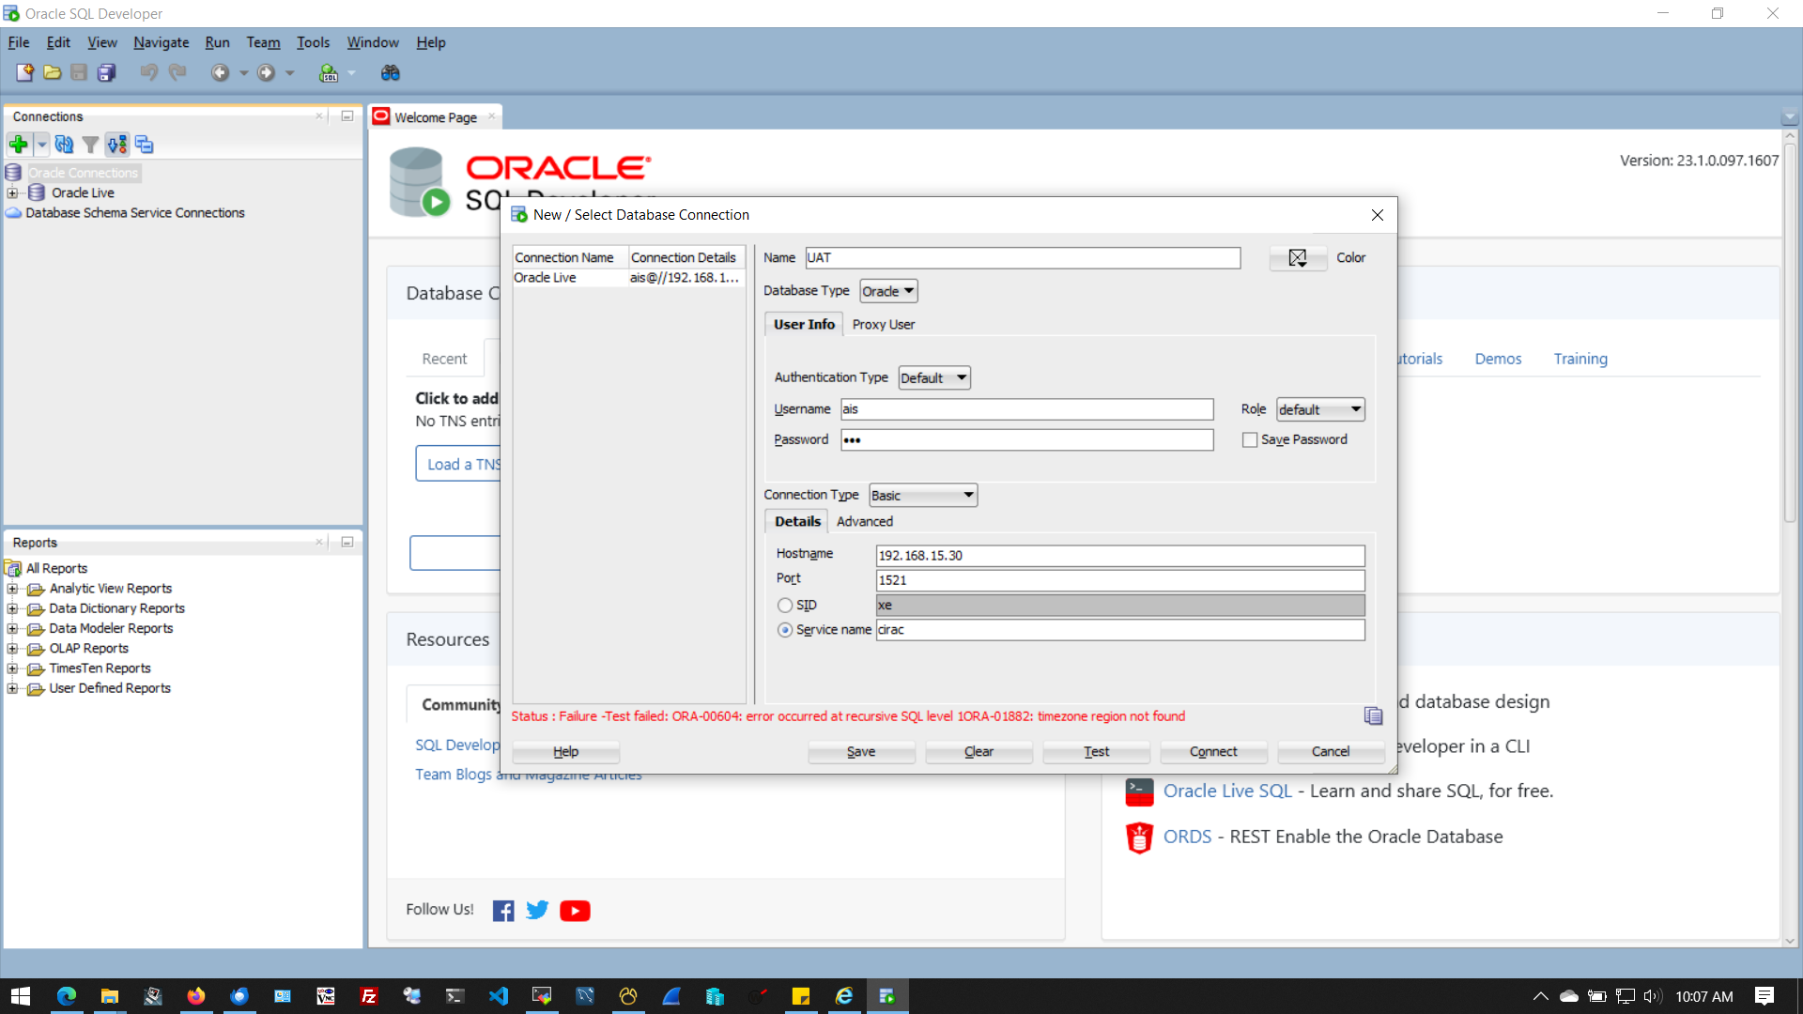Click the binoculars Find DB Object icon
Screen dimensions: 1803x1014
pos(391,73)
